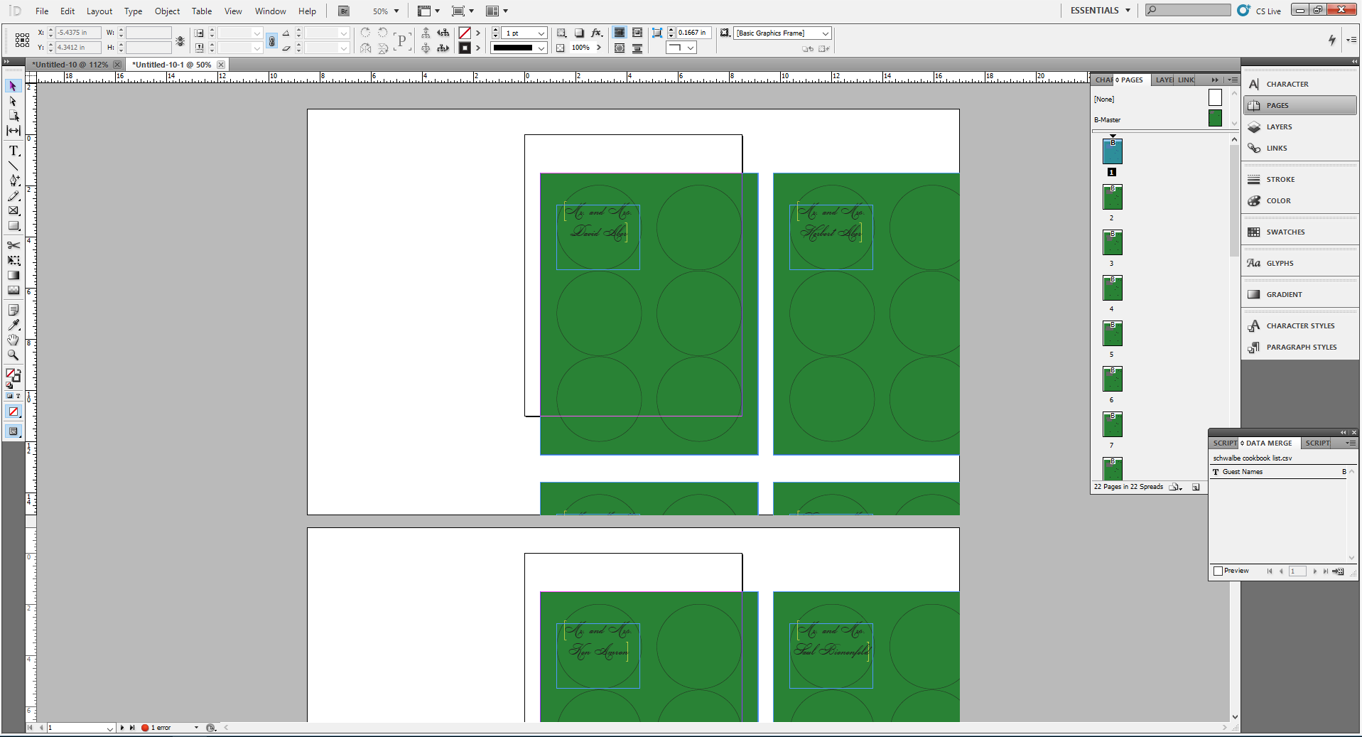Open the Pages panel menu

point(1233,80)
